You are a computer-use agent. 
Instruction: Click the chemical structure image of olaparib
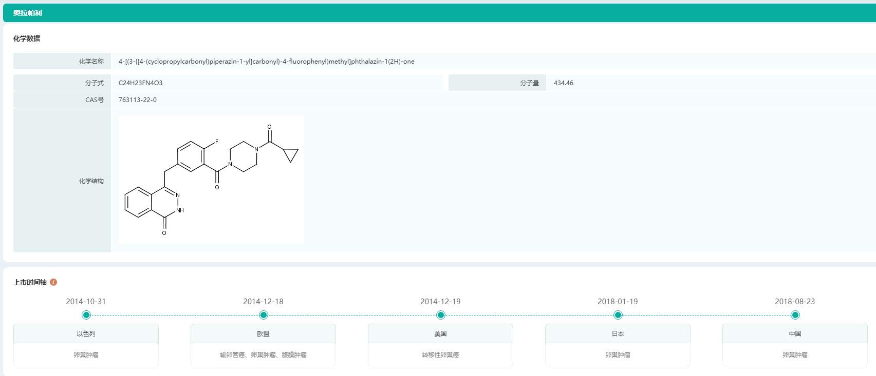tap(211, 179)
